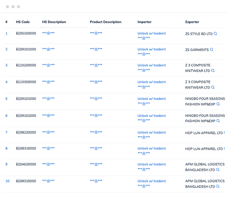The image size is (228, 197).
Task: Click exporter name ZS STYLE BD LTD
Action: click(199, 34)
